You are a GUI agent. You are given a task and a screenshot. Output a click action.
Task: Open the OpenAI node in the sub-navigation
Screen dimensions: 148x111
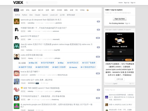click(45, 15)
